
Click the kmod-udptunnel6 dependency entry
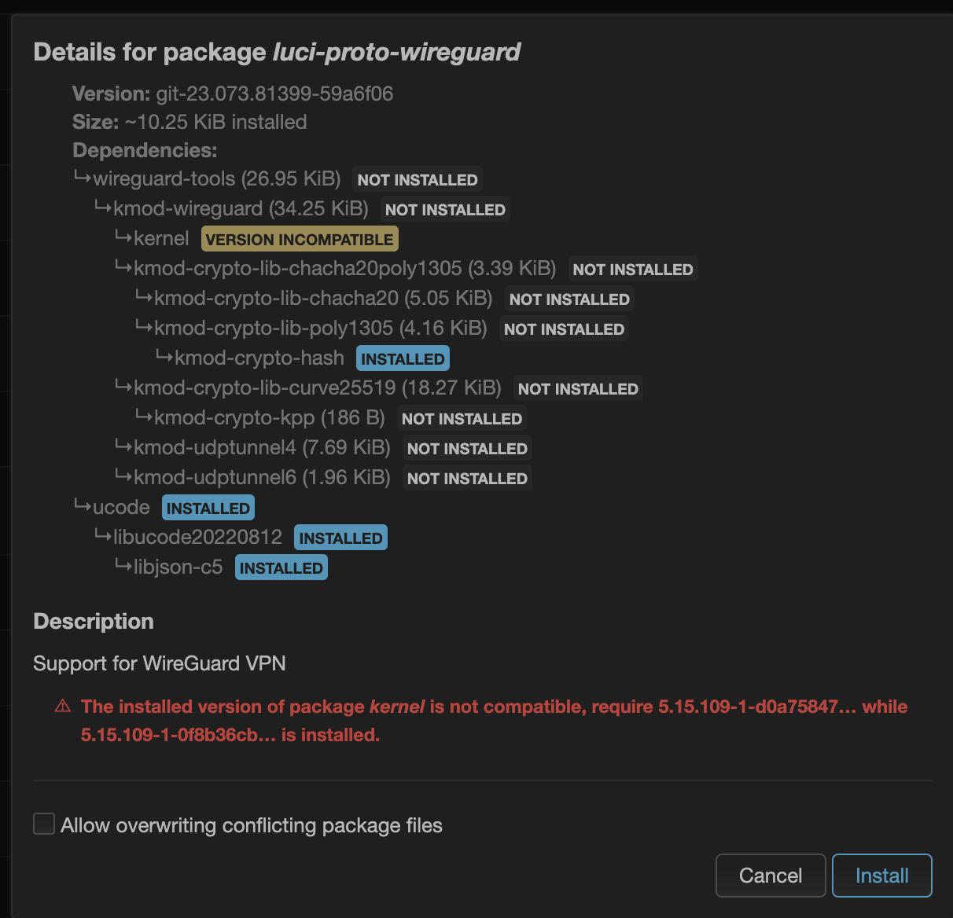coord(262,478)
